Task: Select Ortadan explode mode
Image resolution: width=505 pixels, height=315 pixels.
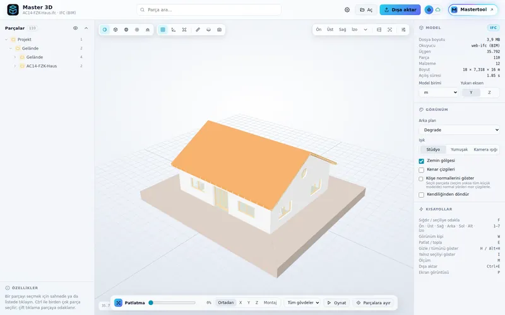Action: click(x=226, y=303)
